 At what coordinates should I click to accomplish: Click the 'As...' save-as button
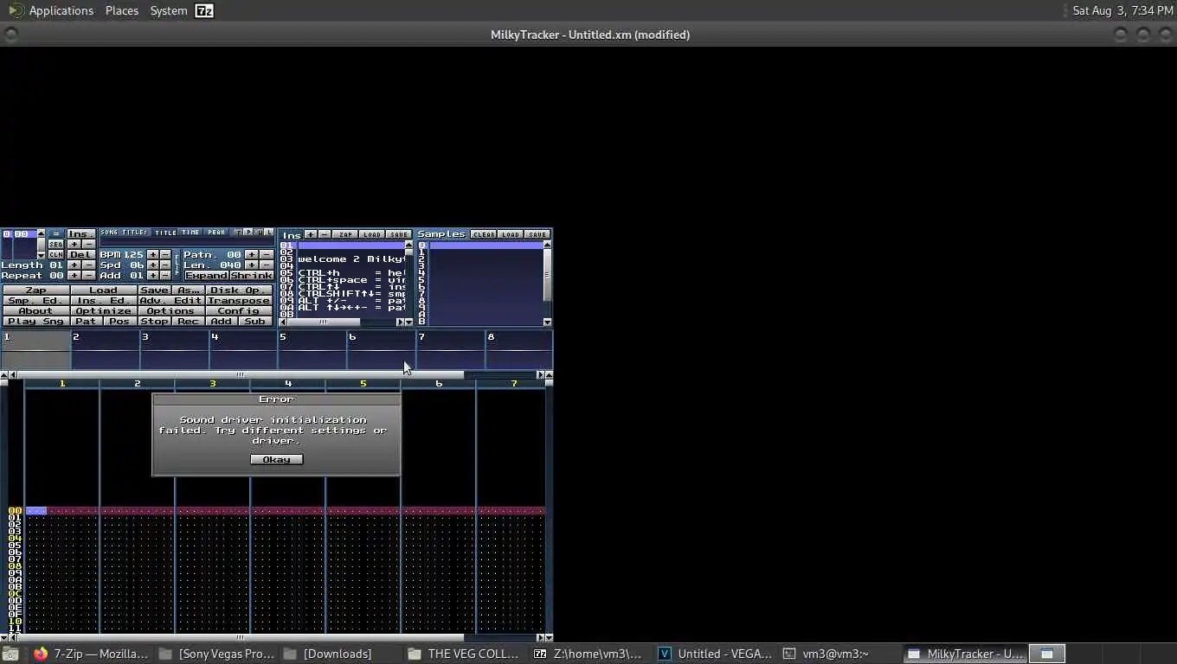188,290
